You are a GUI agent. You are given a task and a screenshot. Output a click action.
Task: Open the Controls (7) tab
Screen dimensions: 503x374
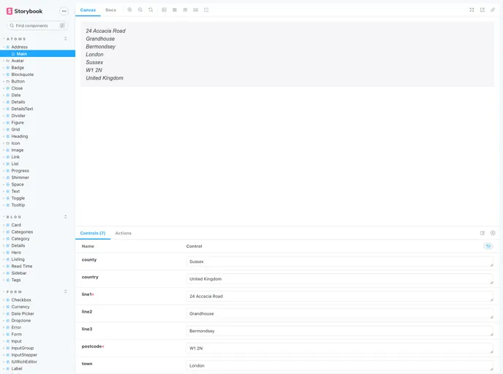93,233
